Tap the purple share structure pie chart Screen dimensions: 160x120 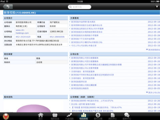[x=34, y=108]
